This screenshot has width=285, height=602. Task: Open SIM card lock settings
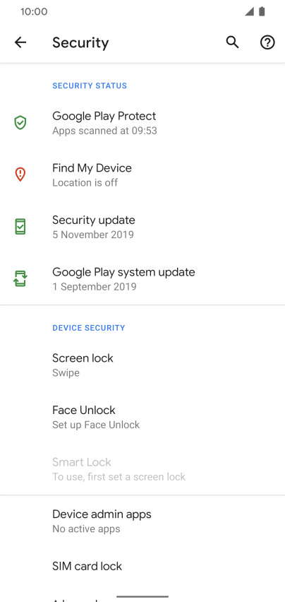pos(142,566)
